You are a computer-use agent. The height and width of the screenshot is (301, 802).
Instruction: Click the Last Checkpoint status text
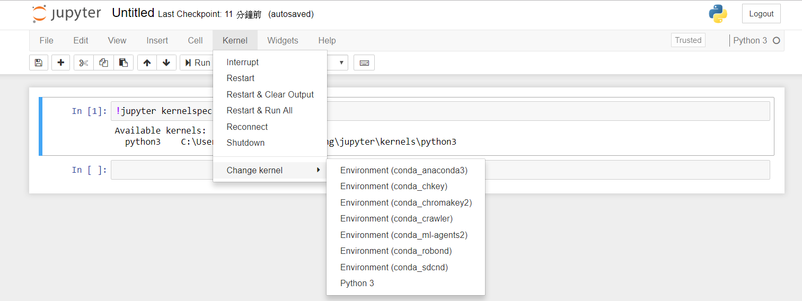coord(209,14)
